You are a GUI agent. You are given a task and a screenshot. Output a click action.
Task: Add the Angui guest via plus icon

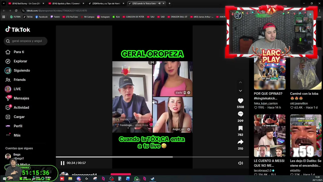(x=189, y=129)
